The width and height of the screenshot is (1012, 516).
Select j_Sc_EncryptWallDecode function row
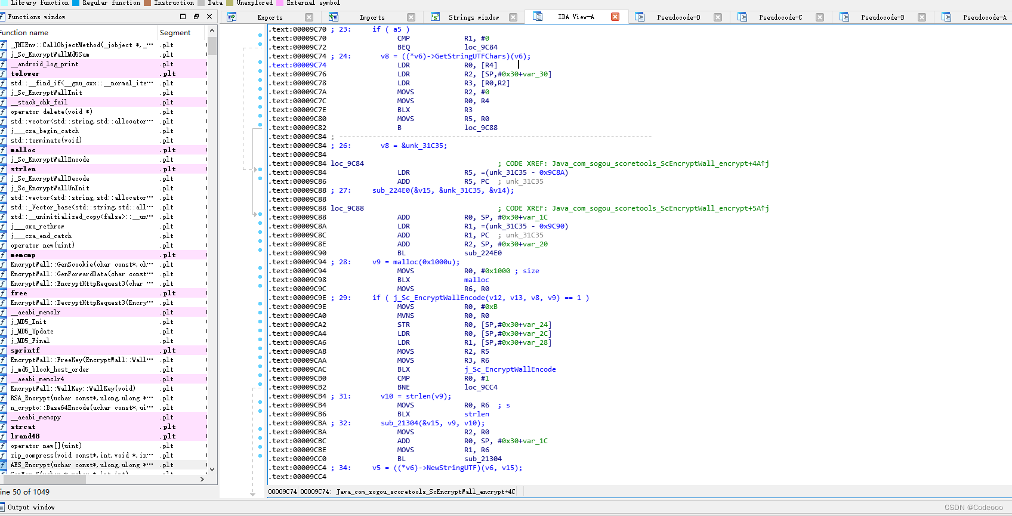(103, 178)
